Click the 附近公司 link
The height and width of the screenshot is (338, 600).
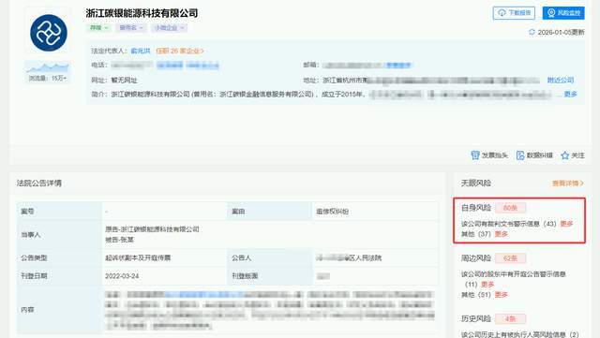click(x=561, y=81)
